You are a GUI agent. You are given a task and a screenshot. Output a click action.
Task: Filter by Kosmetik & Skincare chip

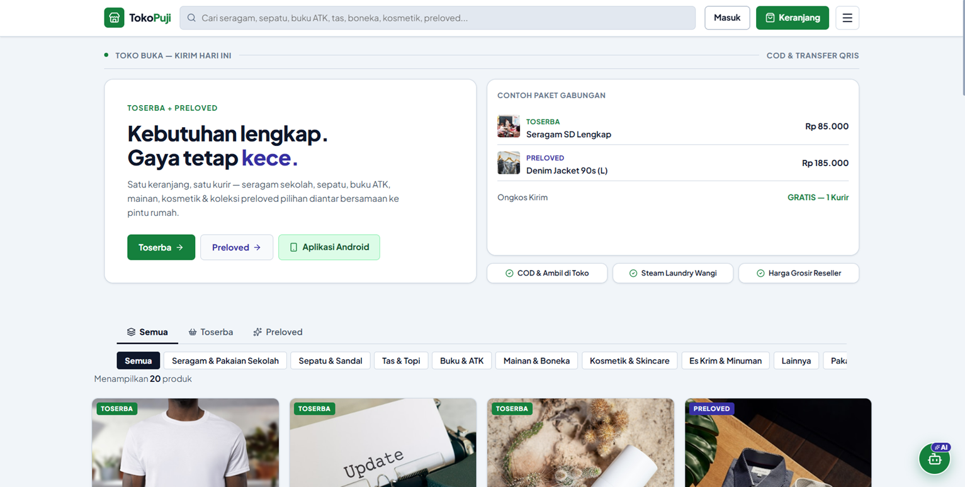[629, 361]
